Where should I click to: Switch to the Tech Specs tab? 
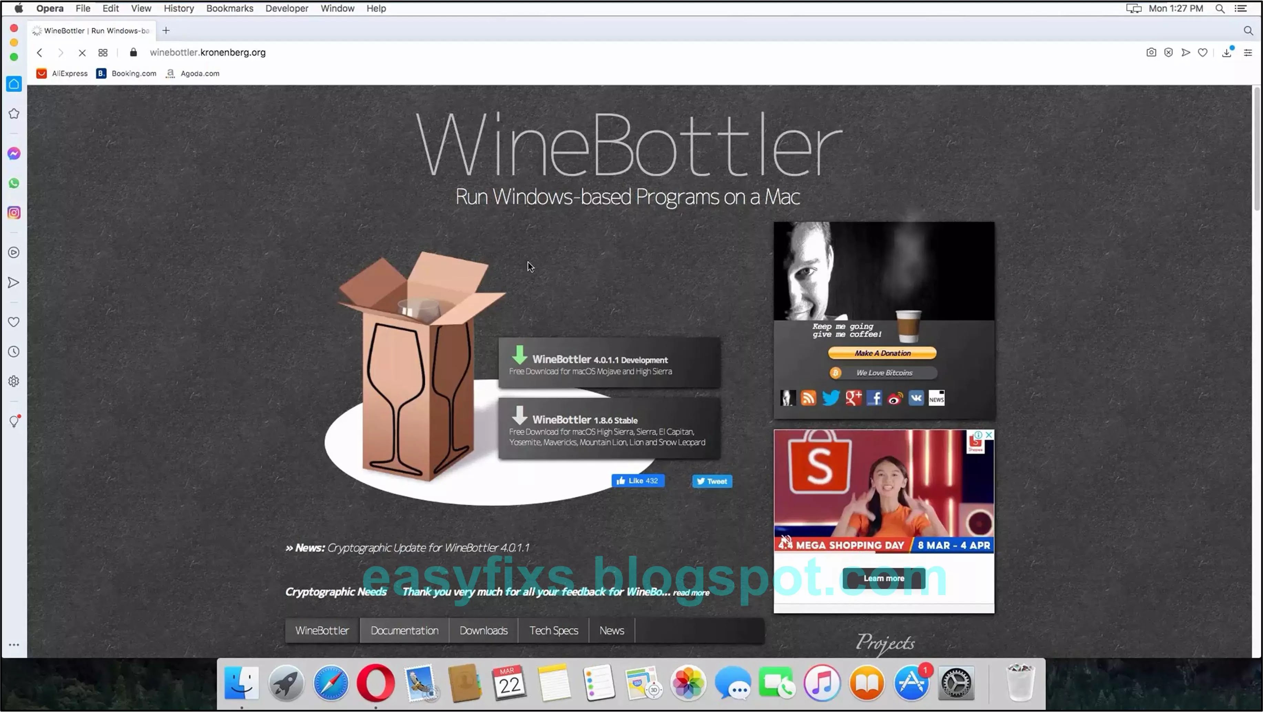(x=553, y=630)
